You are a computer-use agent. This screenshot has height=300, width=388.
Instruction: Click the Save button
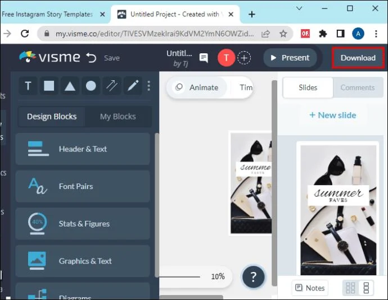112,58
